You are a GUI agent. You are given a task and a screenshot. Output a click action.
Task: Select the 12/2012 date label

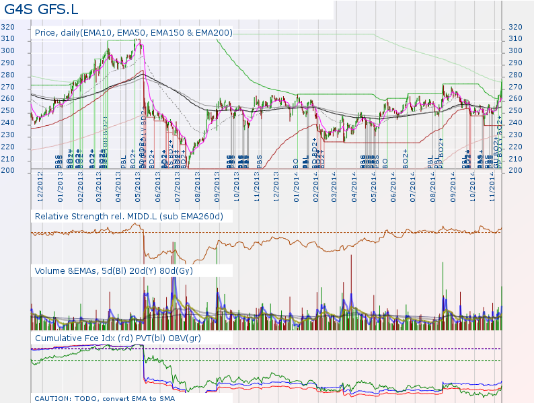tap(41, 190)
